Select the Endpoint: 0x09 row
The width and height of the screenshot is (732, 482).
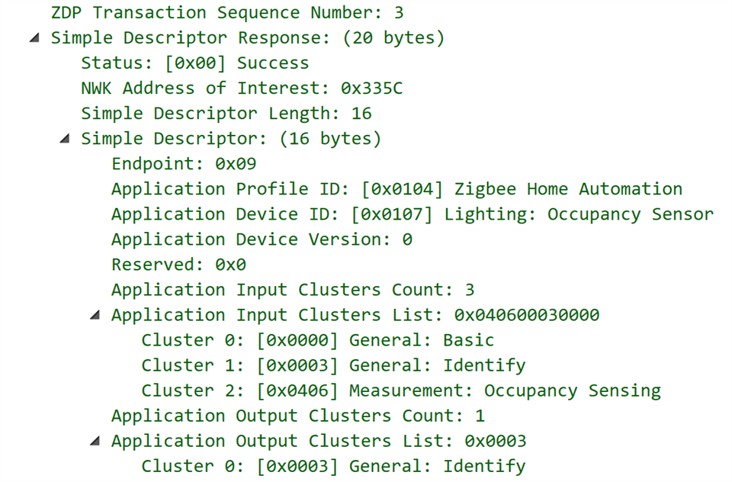point(184,164)
